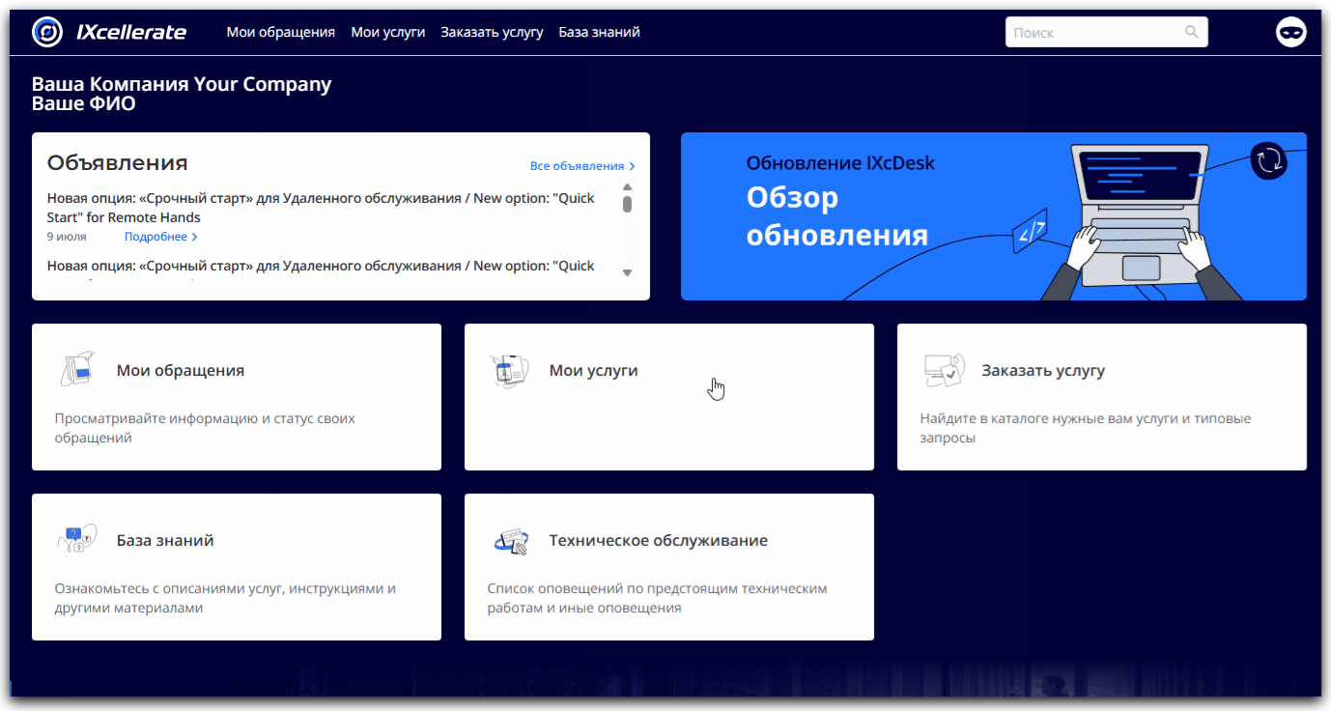Click the code tag icon on banner
Viewport: 1331px width, 711px height.
1030,232
